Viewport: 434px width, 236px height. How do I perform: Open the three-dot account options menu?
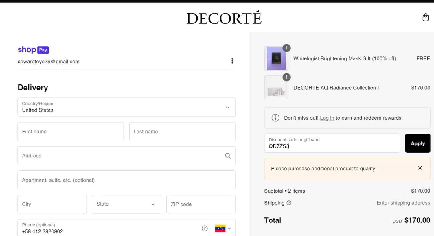(232, 61)
